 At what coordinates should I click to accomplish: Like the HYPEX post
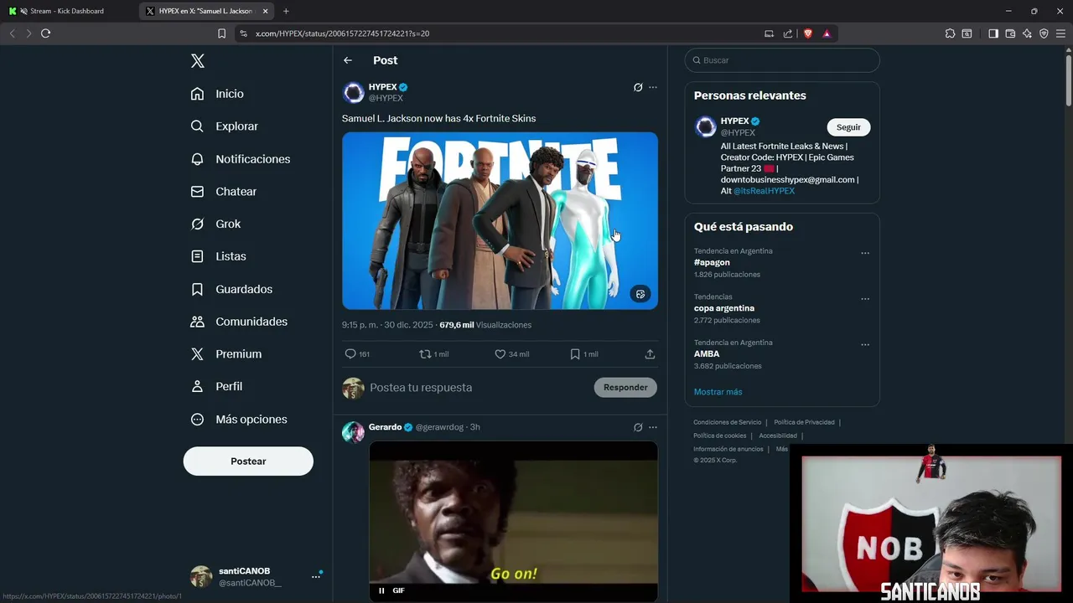tap(511, 354)
